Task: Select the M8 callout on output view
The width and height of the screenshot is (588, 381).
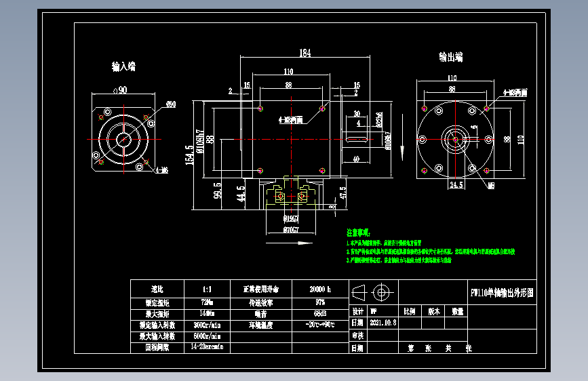Action: (x=491, y=185)
